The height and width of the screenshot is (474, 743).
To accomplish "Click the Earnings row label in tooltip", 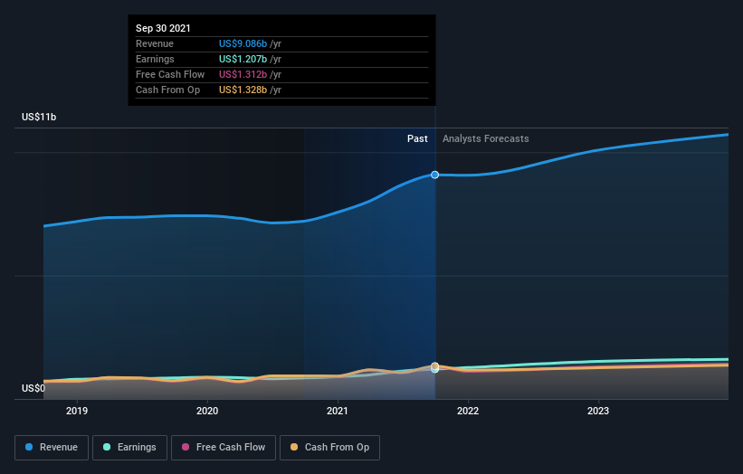I will (155, 59).
